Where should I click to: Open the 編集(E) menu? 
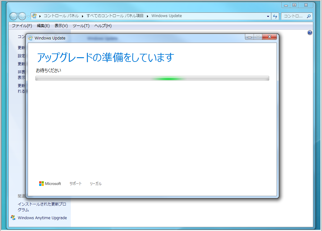(43, 26)
